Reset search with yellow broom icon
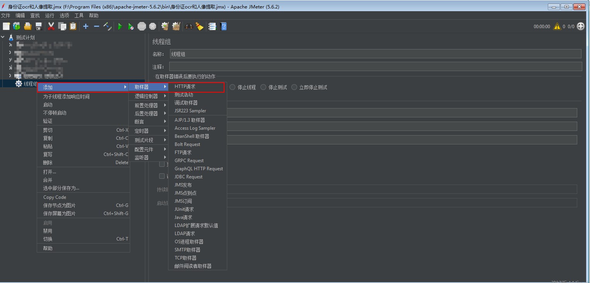Screen dimensions: 590x283 click(x=199, y=26)
